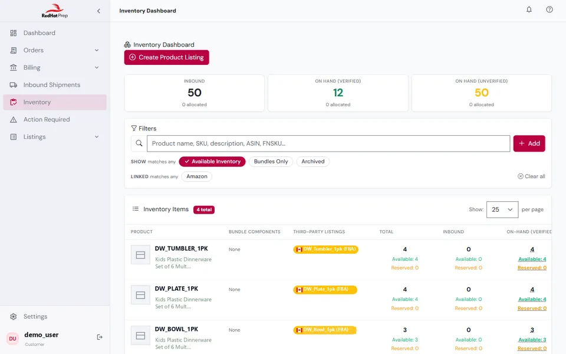
Task: Click the product search input field
Action: pos(328,143)
